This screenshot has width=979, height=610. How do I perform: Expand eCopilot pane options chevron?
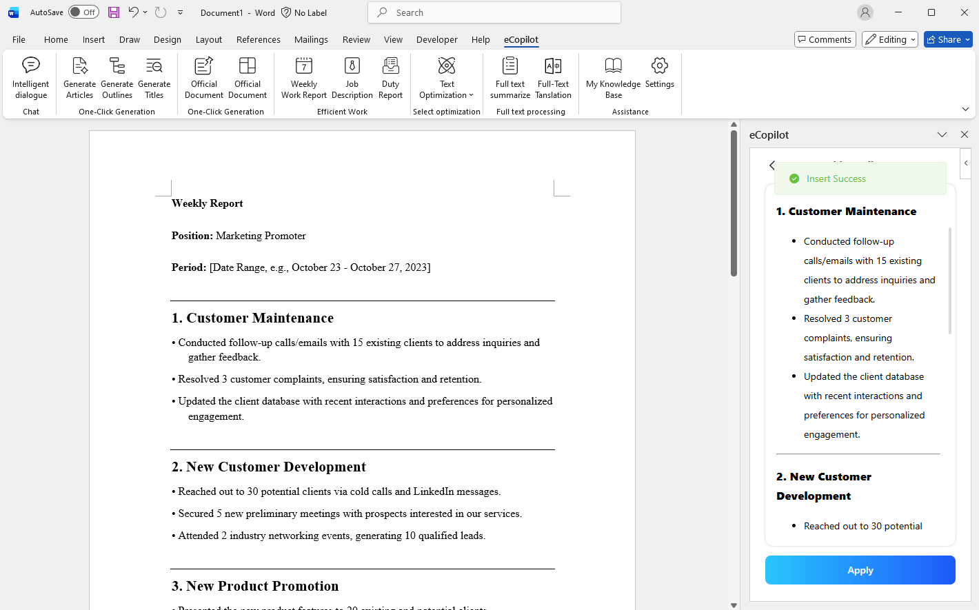tap(942, 135)
